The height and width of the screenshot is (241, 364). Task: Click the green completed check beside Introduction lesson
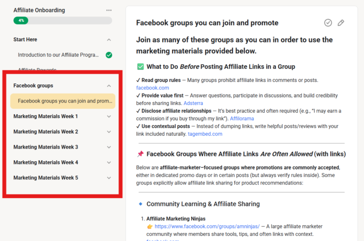[x=109, y=55]
